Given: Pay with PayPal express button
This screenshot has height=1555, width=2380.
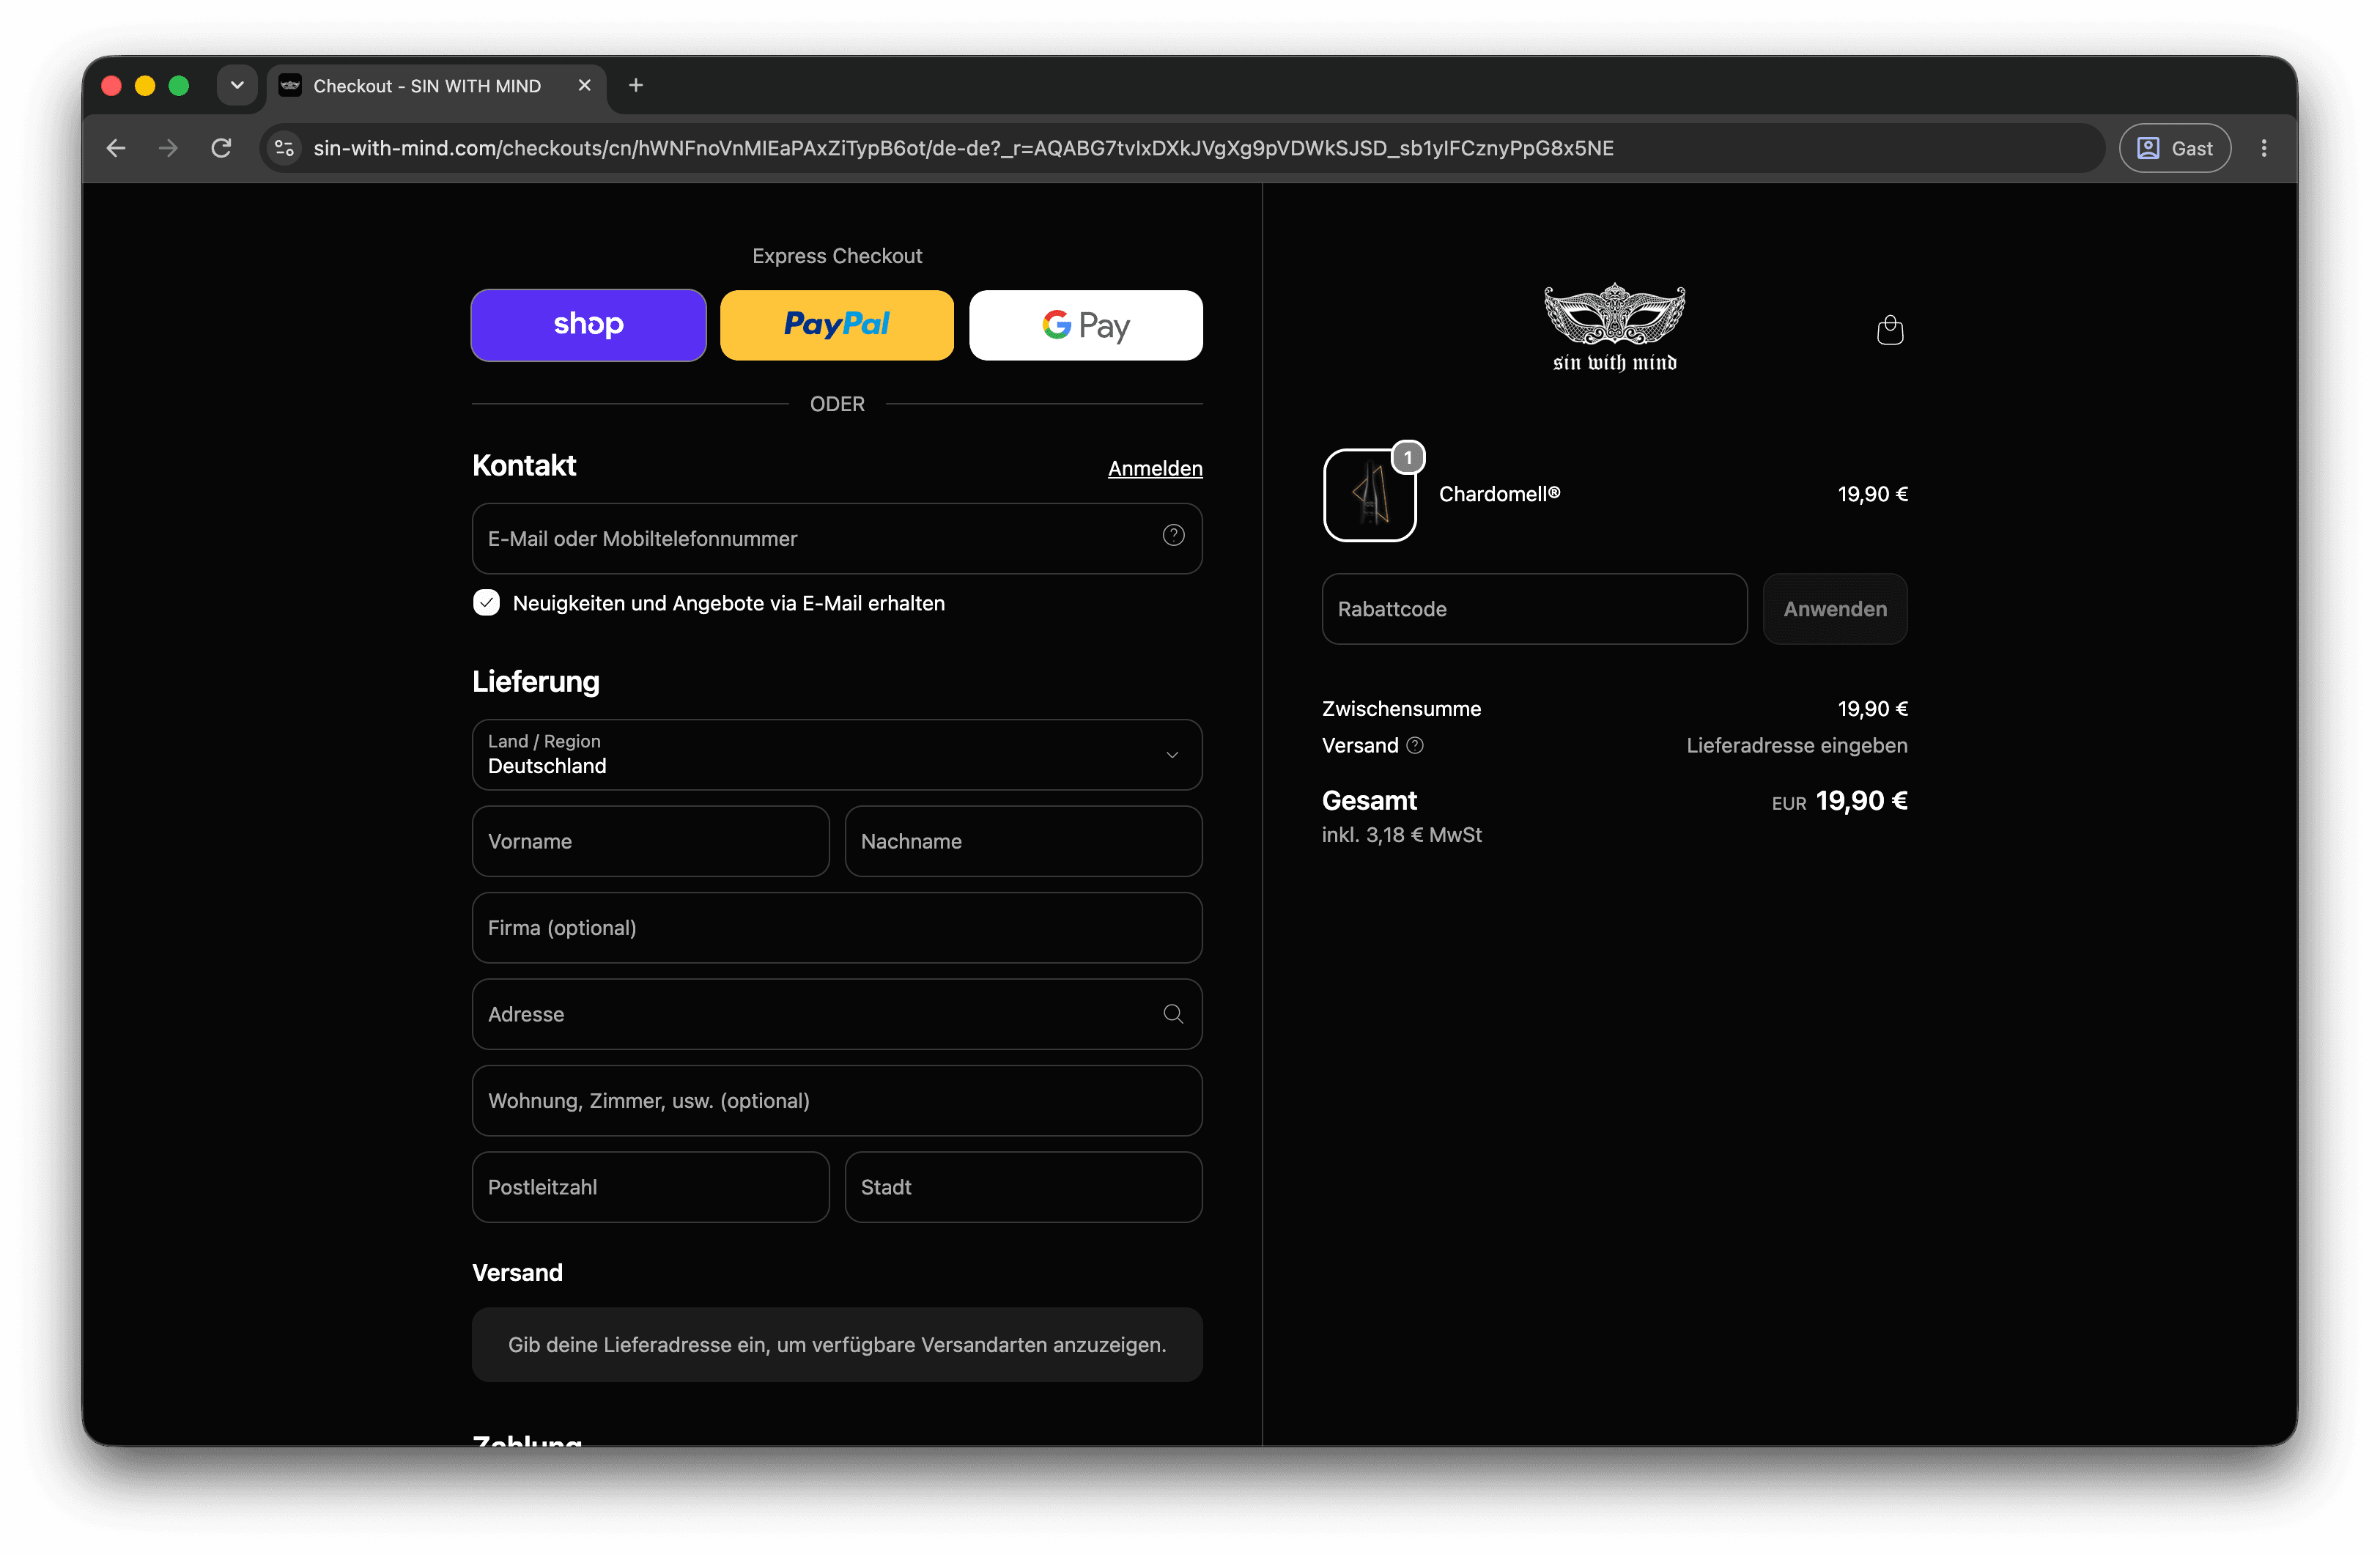Looking at the screenshot, I should click(837, 325).
